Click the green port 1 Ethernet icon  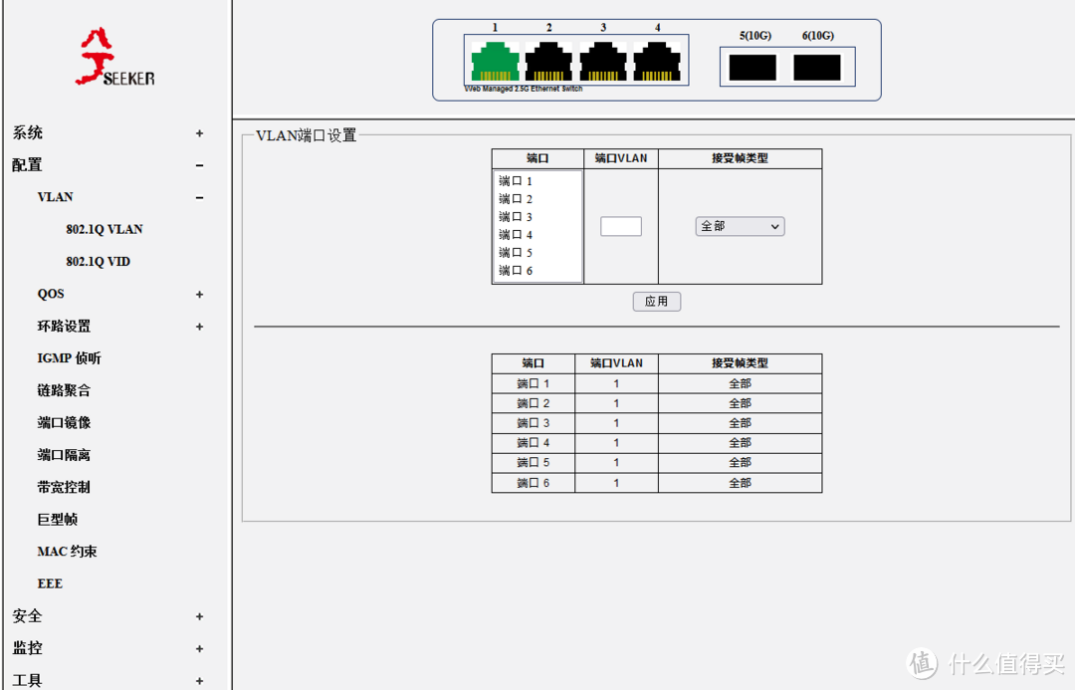pyautogui.click(x=495, y=62)
